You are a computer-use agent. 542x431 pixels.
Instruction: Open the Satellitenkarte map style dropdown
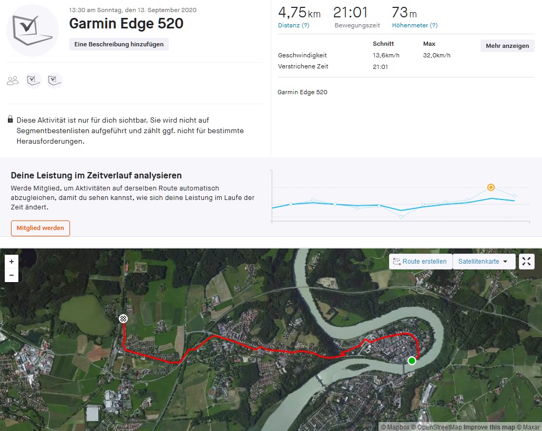(x=483, y=262)
